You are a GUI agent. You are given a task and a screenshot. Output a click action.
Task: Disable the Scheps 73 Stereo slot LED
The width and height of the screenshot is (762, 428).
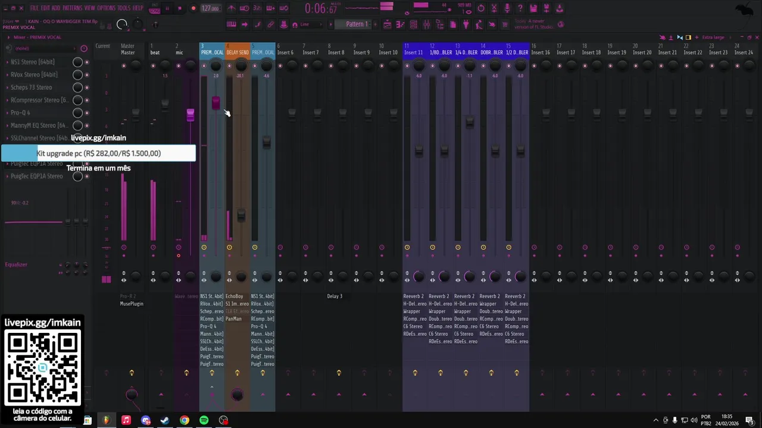(87, 87)
